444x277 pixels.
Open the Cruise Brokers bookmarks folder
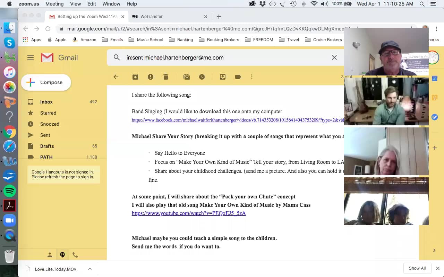coord(323,40)
